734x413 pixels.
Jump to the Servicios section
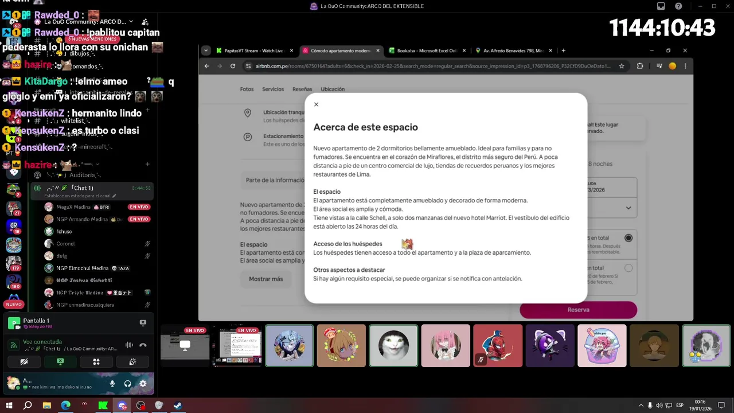click(273, 89)
